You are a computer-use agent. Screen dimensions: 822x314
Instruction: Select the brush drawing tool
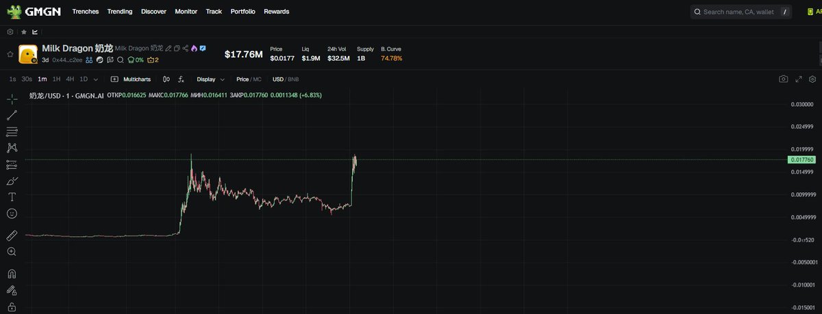coord(12,181)
